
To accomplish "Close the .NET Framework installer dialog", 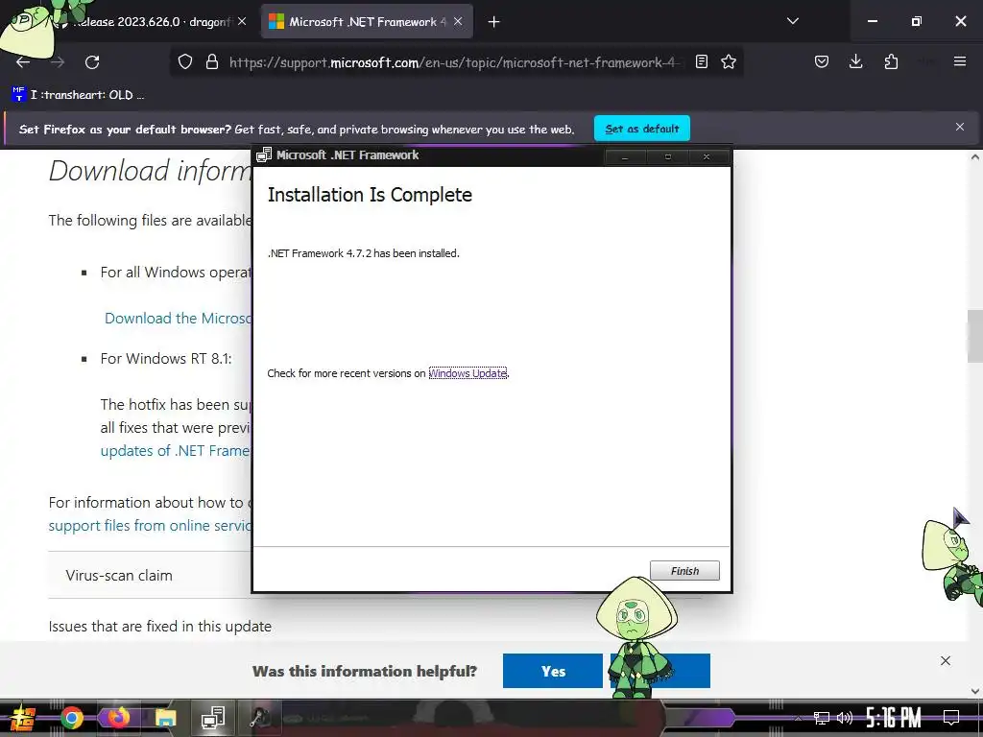I will (707, 156).
